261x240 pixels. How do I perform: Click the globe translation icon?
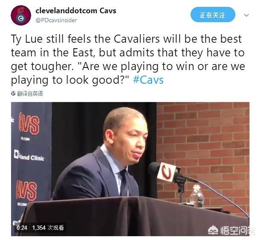pyautogui.click(x=13, y=94)
